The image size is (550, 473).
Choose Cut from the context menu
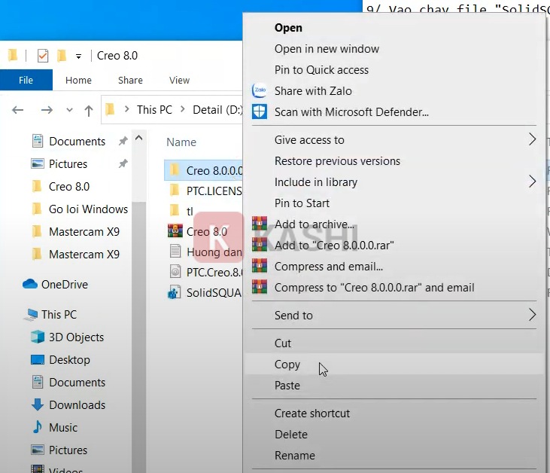coord(283,343)
